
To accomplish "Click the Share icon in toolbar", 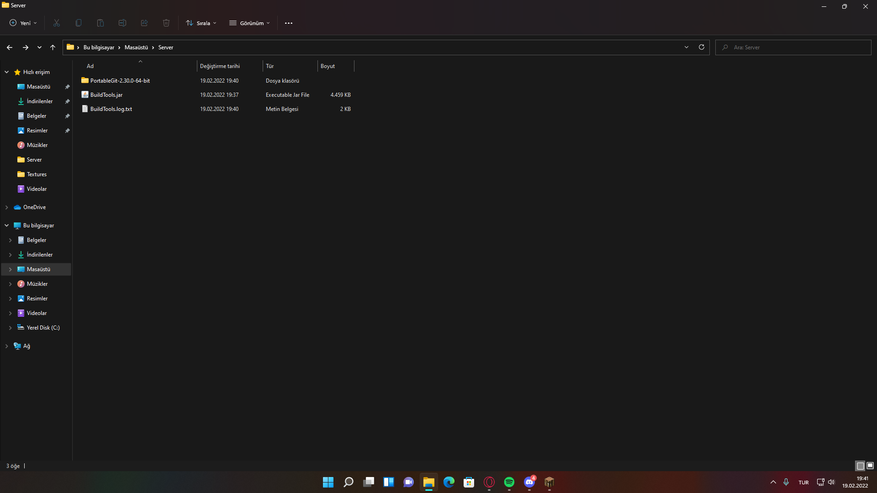I will [144, 23].
